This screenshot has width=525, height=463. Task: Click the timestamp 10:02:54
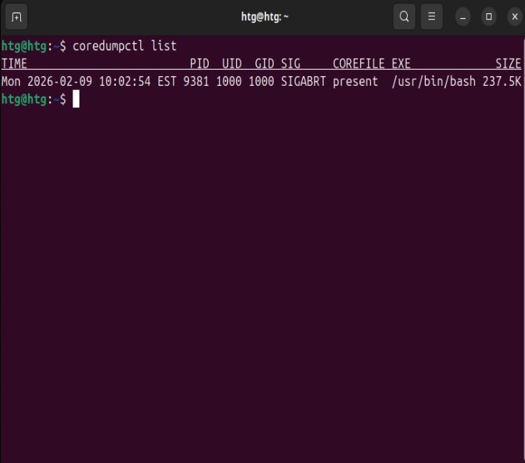tap(124, 82)
